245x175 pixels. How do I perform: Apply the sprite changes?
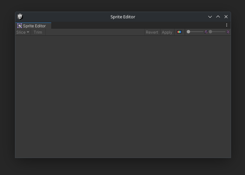coord(167,32)
